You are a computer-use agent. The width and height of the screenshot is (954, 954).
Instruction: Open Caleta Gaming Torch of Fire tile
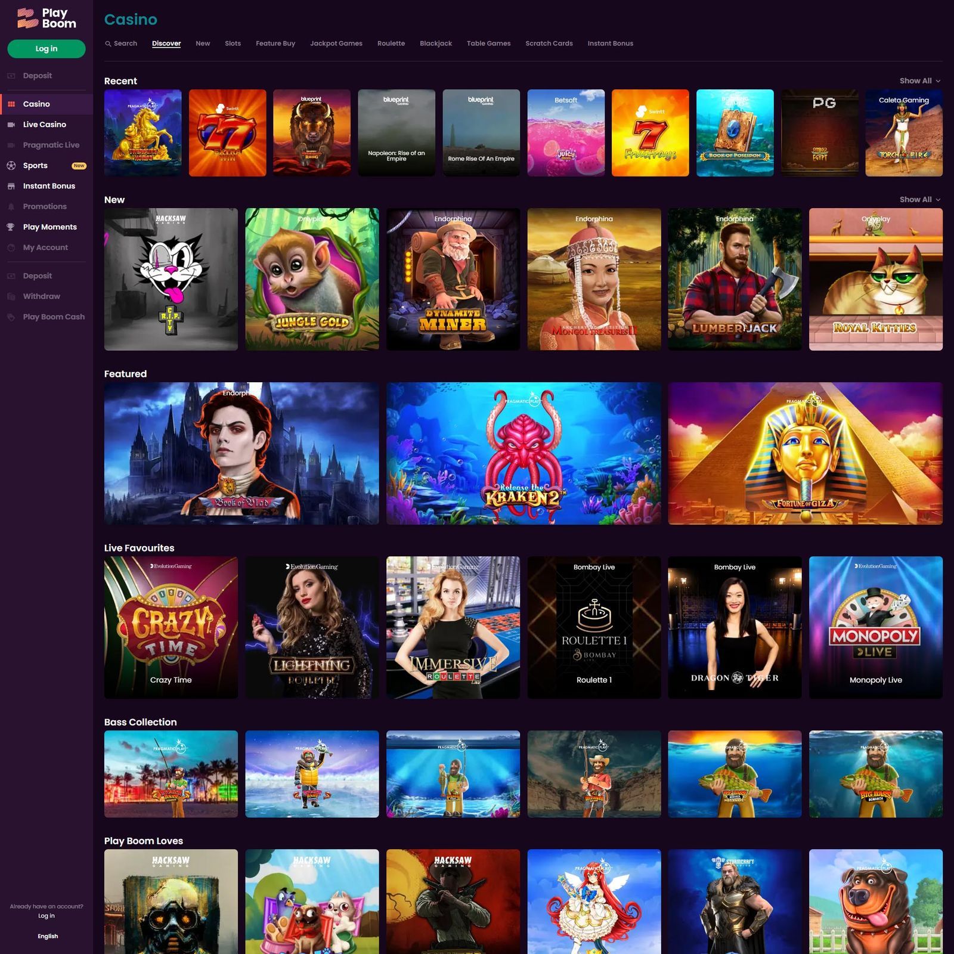(904, 133)
